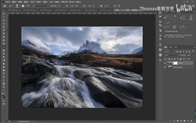This screenshot has width=196, height=123.
Task: Toggle pressure-for-opacity icon after 不透明度 field
Action: click(x=67, y=6)
